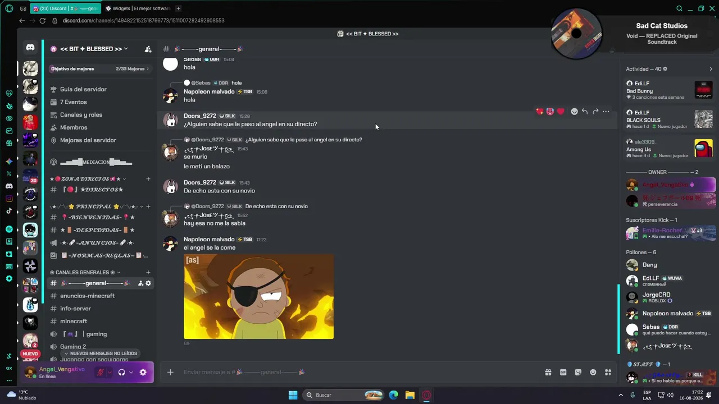
Task: Open File Explorer from the taskbar
Action: [410, 395]
